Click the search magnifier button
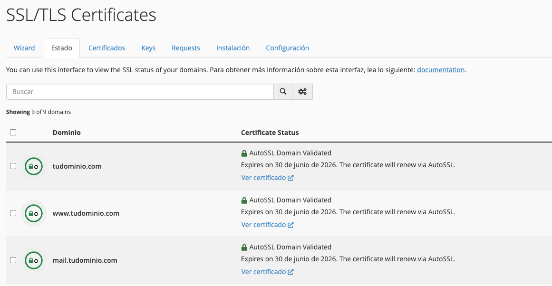The height and width of the screenshot is (286, 552). [x=283, y=92]
